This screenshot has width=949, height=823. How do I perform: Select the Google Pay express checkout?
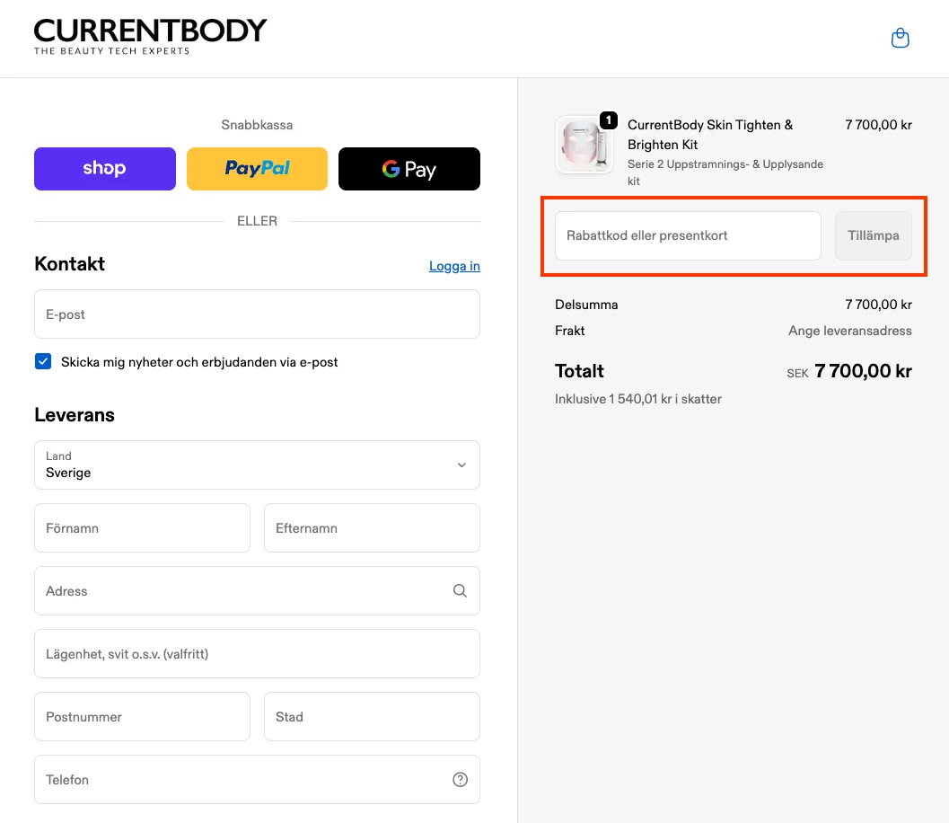[409, 169]
